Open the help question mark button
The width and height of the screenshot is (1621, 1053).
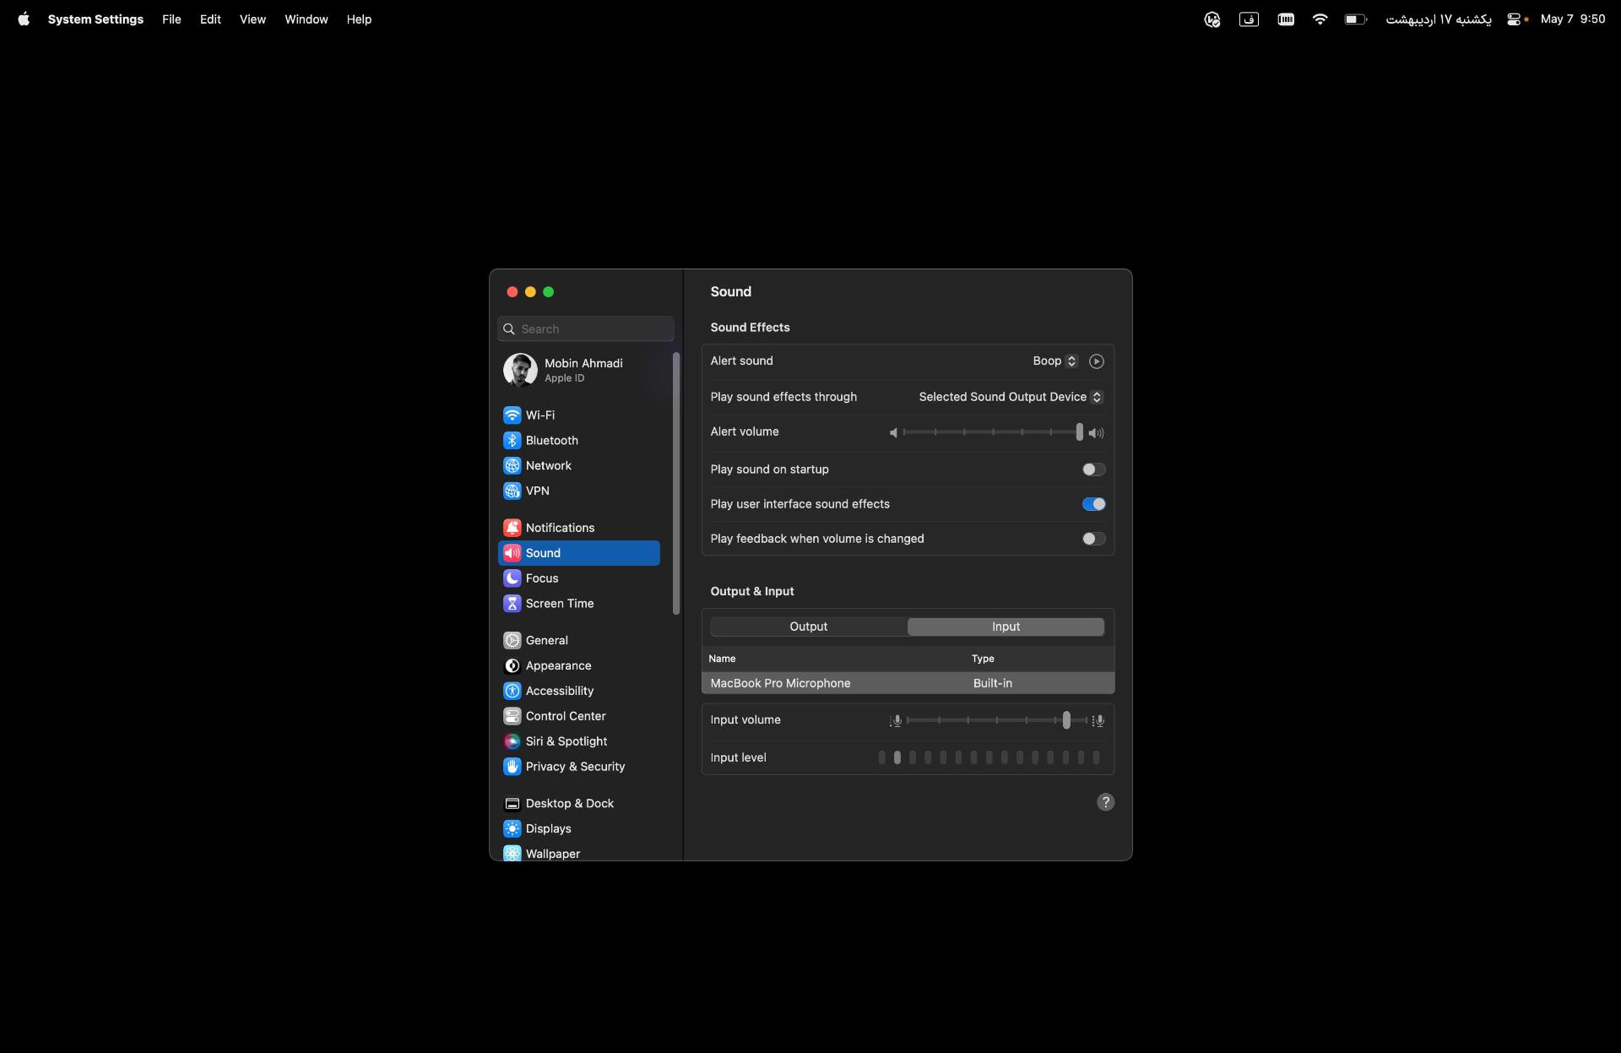[1105, 802]
